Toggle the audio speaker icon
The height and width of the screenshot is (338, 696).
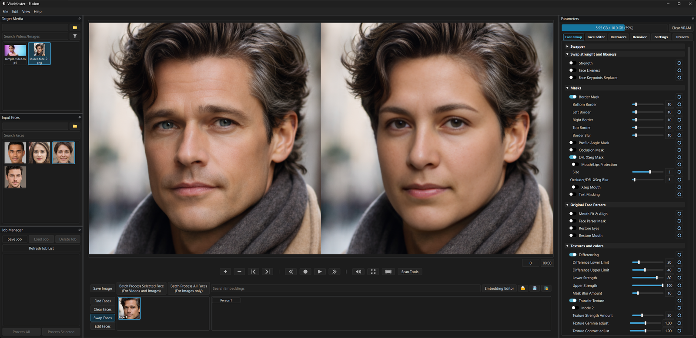pos(358,272)
